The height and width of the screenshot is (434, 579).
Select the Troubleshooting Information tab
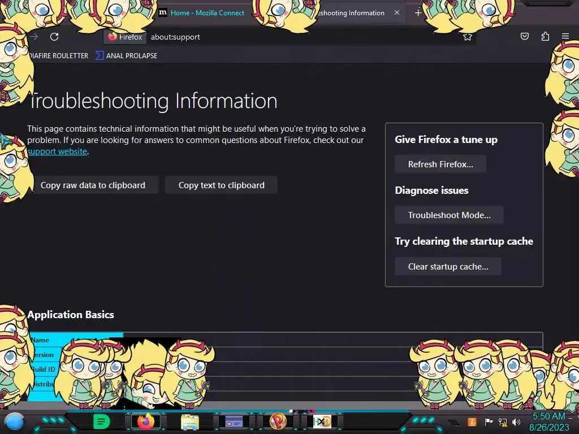coord(351,13)
